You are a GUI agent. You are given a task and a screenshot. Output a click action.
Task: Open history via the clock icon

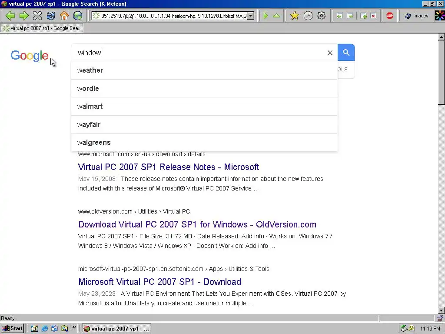coord(308,16)
